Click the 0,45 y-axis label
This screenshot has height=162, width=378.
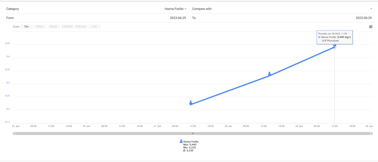8,43
